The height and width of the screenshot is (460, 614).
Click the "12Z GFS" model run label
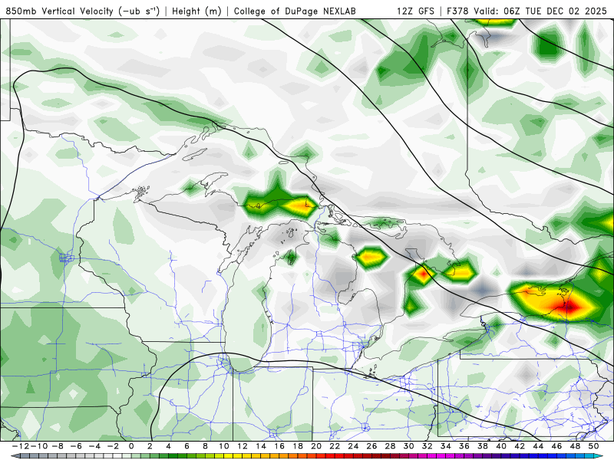pyautogui.click(x=415, y=11)
